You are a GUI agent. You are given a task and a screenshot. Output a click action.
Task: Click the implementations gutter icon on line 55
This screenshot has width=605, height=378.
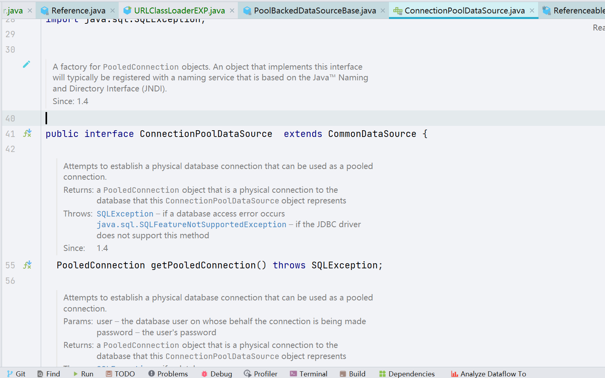pos(27,265)
